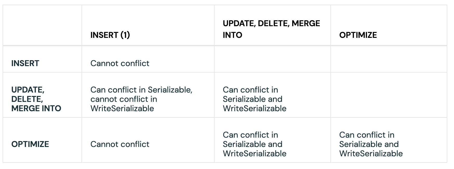Viewport: 454px width, 169px height.
Task: Click the UPDATE, DELETE, MERGE INTO column header
Action: coord(271,29)
